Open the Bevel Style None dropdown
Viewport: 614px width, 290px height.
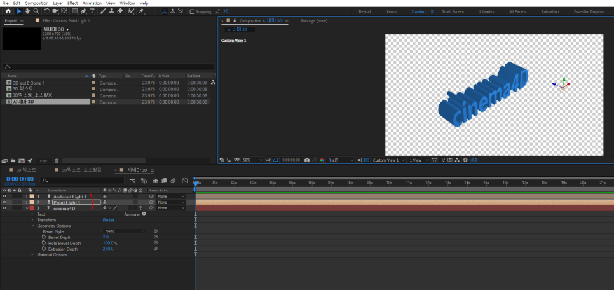tap(124, 231)
